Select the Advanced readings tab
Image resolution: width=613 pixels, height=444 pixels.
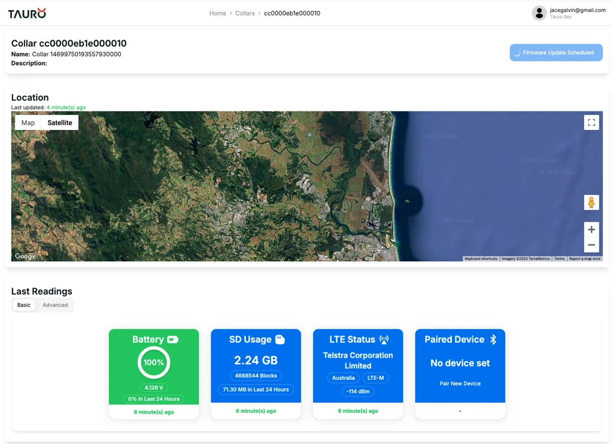coord(55,305)
